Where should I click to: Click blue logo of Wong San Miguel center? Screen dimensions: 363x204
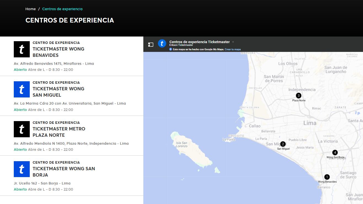pyautogui.click(x=22, y=89)
